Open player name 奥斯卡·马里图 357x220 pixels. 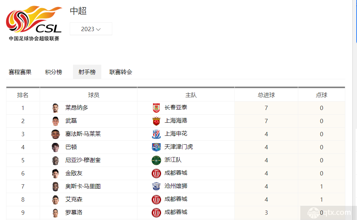point(83,186)
